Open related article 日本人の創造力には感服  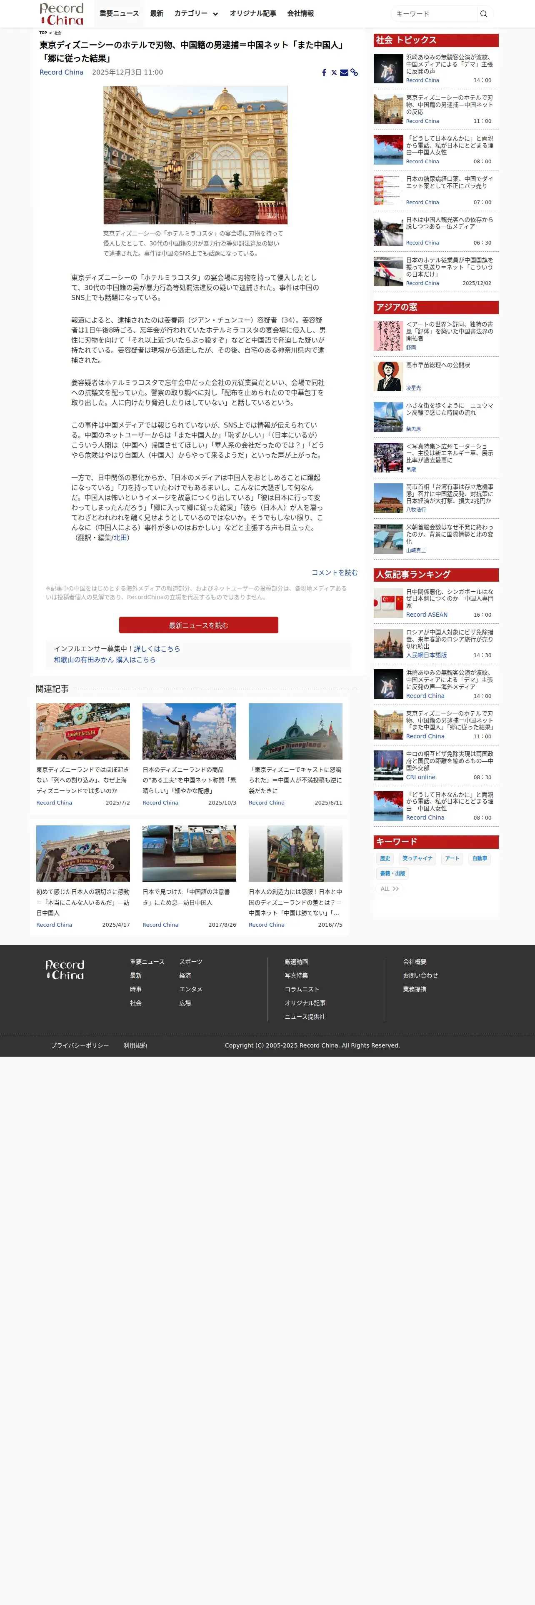[x=295, y=902]
